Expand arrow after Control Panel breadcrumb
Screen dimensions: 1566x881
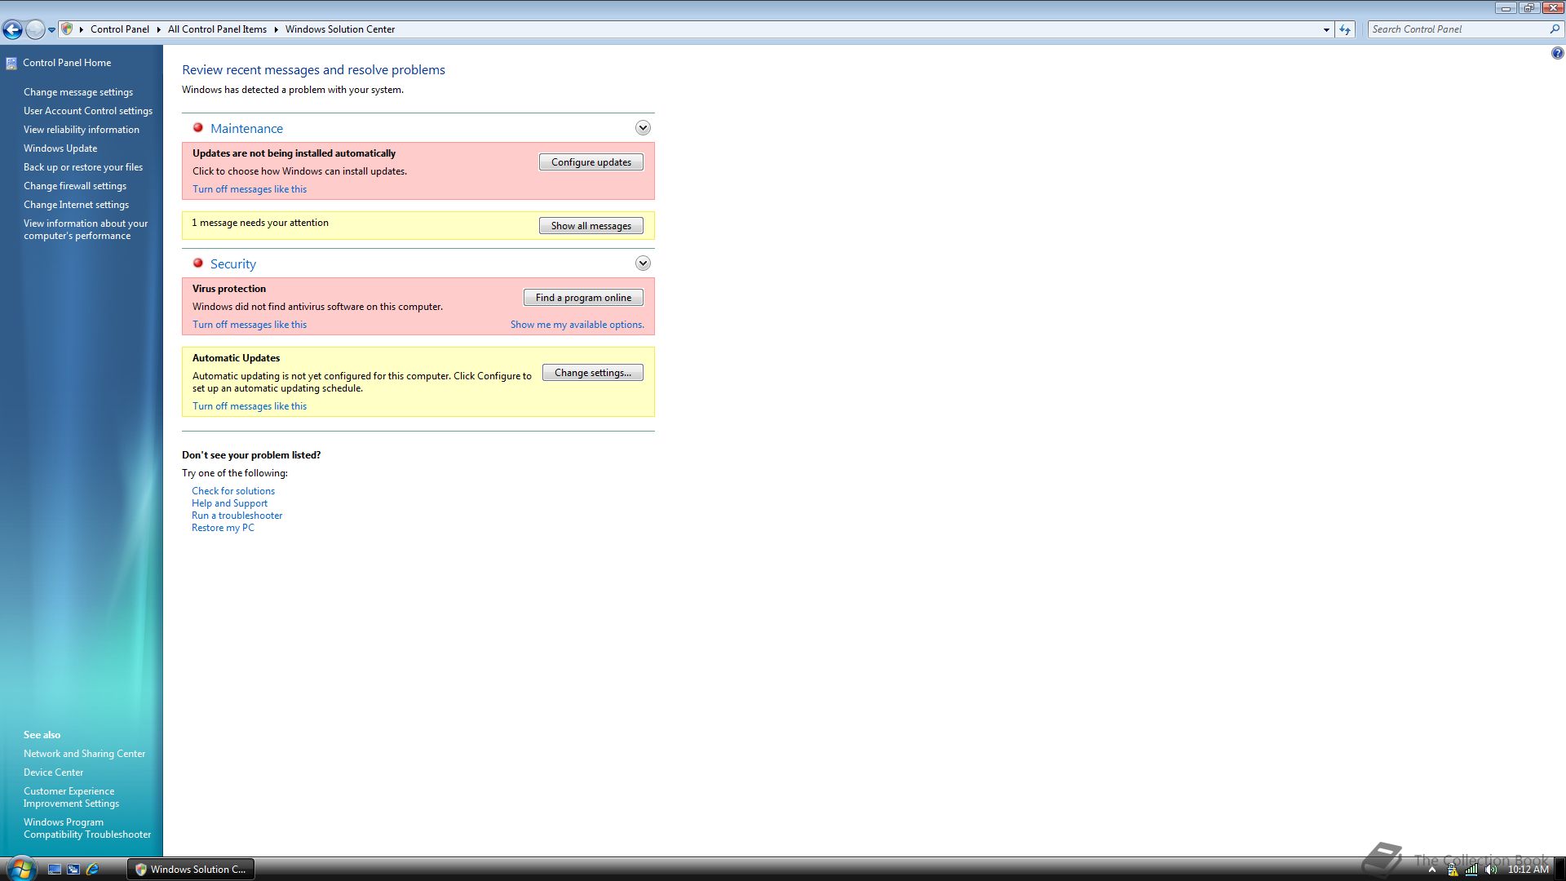click(x=158, y=29)
